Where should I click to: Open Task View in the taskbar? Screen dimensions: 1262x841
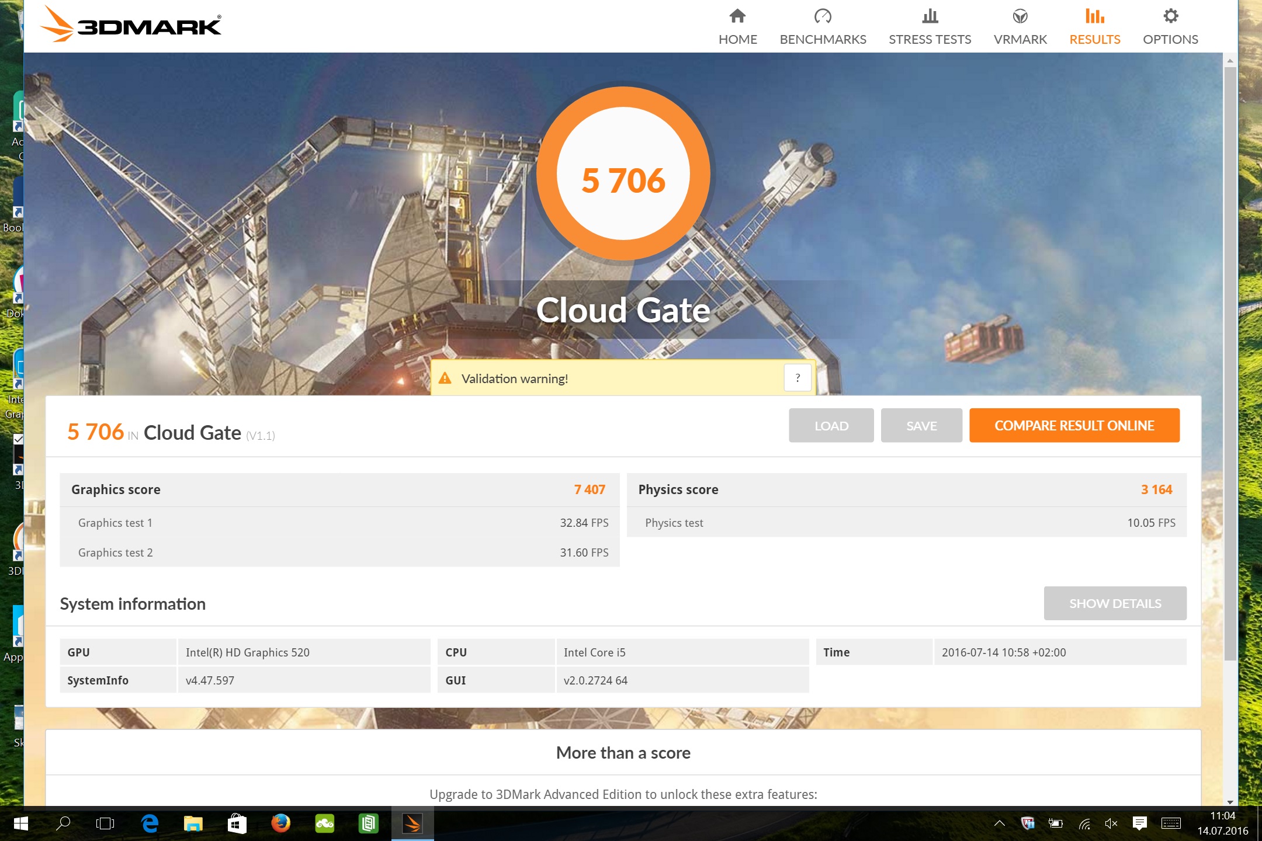105,823
